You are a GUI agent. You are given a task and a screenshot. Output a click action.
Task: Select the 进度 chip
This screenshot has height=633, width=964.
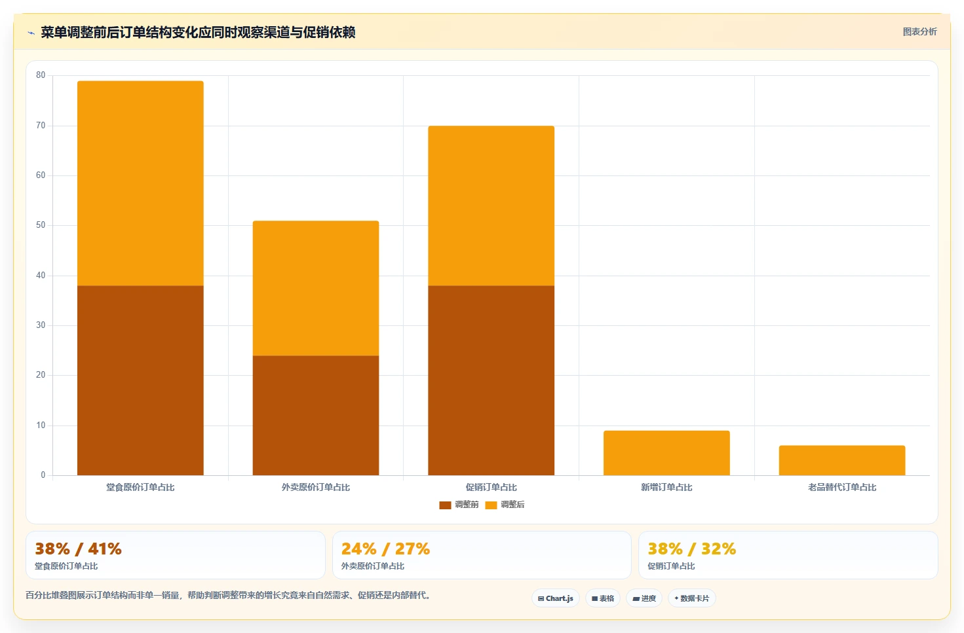click(644, 598)
